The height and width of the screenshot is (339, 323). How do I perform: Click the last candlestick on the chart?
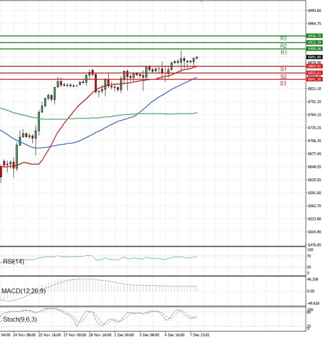197,58
